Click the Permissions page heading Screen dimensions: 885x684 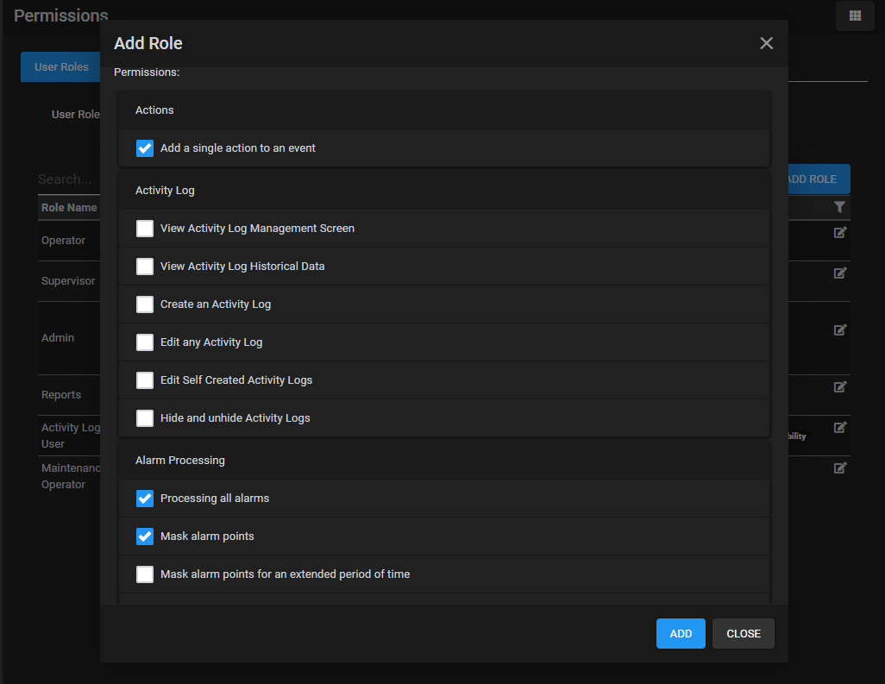61,16
